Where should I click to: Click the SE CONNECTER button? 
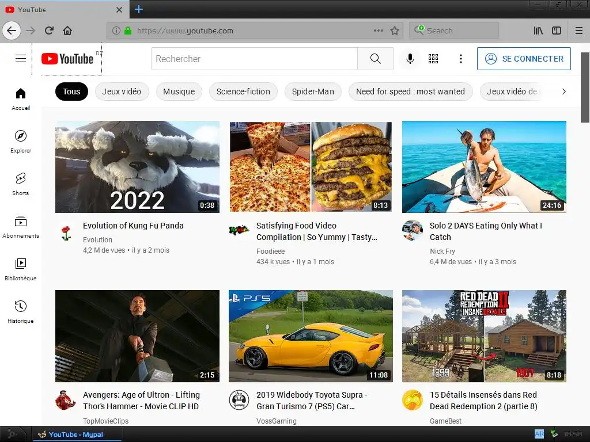[524, 59]
